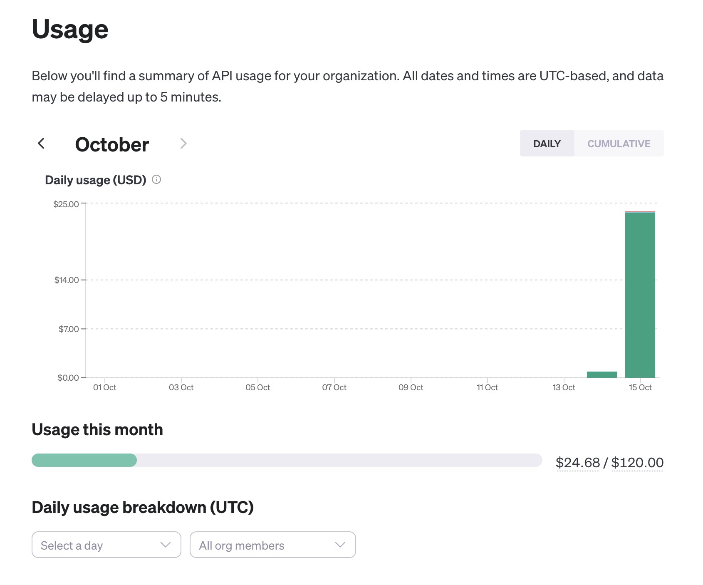Select the tall green bar for 15 Oct
This screenshot has width=703, height=585.
click(640, 295)
